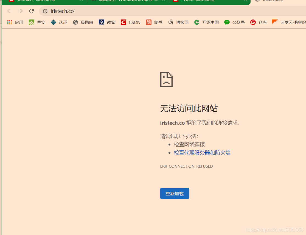Click the 重新加载 button
This screenshot has width=306, height=235.
(175, 193)
